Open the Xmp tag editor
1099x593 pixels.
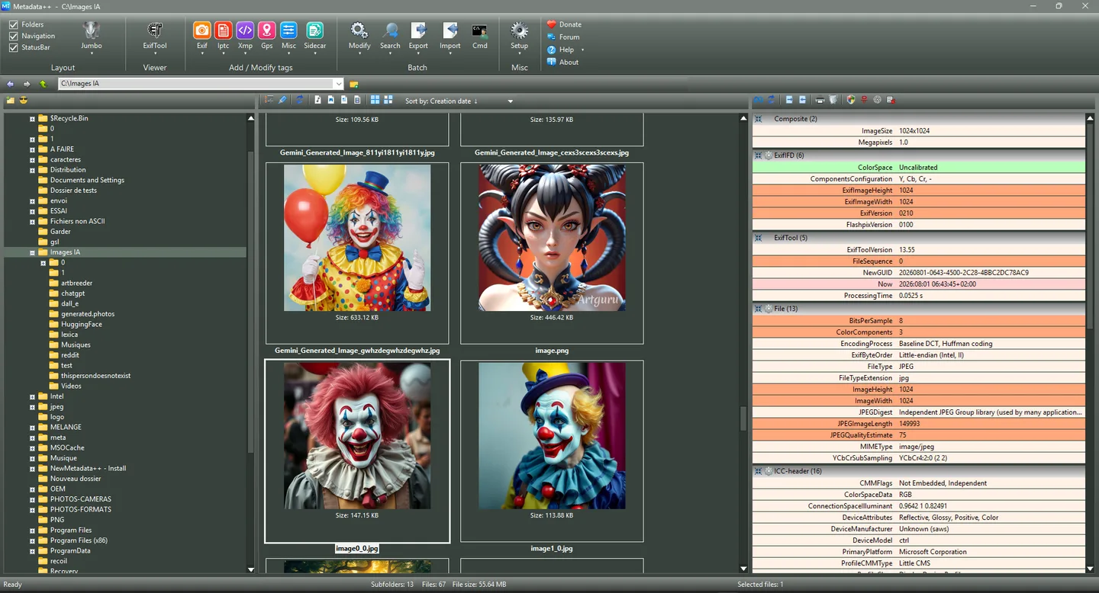pos(245,35)
